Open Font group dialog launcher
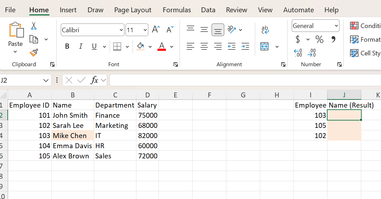 click(176, 64)
